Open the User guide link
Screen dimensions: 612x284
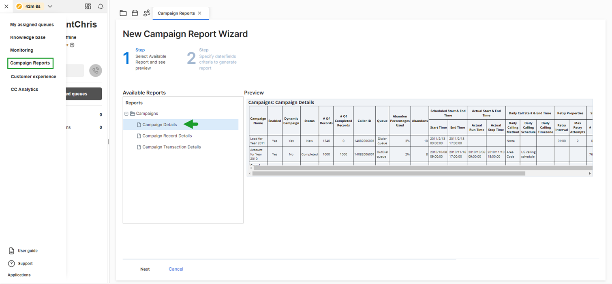(x=28, y=251)
